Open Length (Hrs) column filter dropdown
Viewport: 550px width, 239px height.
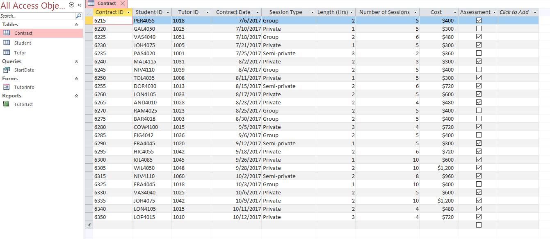click(x=352, y=13)
